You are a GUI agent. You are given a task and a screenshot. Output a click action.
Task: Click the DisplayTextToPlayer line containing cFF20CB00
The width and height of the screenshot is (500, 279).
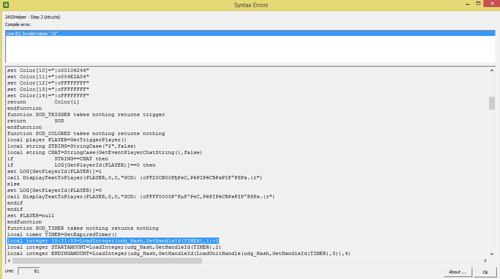135,178
